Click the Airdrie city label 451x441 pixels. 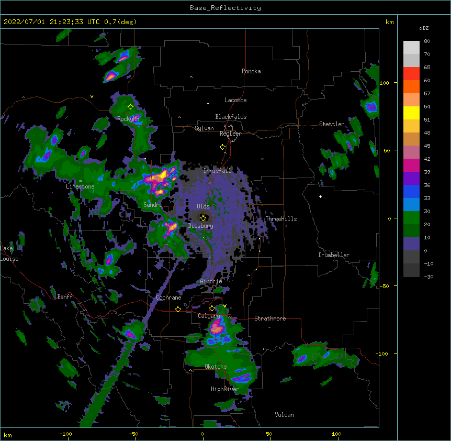(x=211, y=281)
